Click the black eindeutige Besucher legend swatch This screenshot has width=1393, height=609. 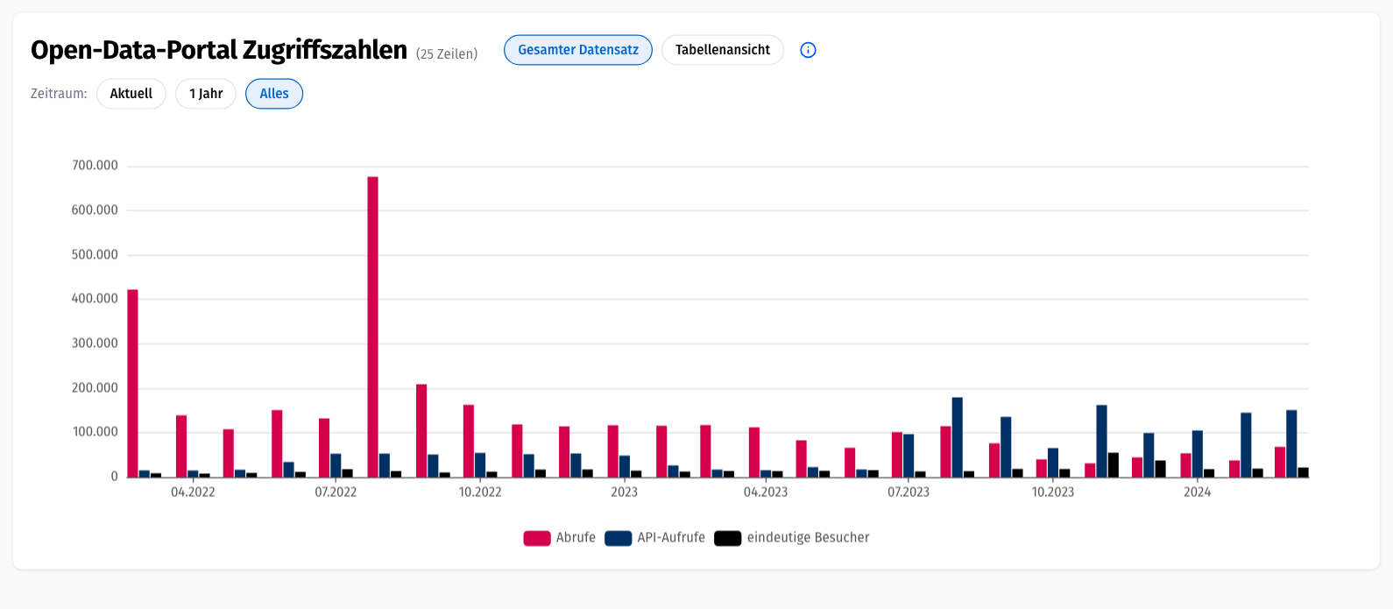click(x=728, y=538)
